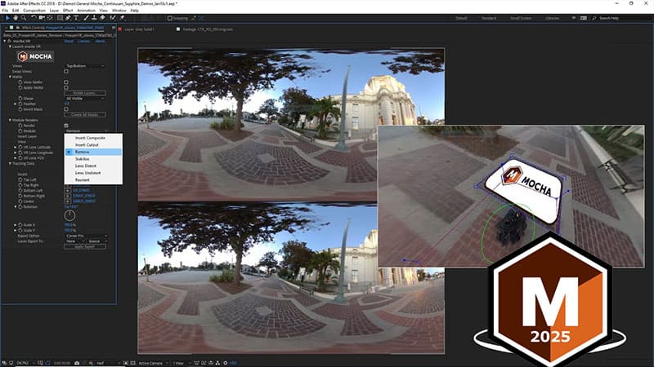Viewport: 654px width, 367px height.
Task: Enable the Snapping checkbox in toolbar
Action: [x=170, y=18]
